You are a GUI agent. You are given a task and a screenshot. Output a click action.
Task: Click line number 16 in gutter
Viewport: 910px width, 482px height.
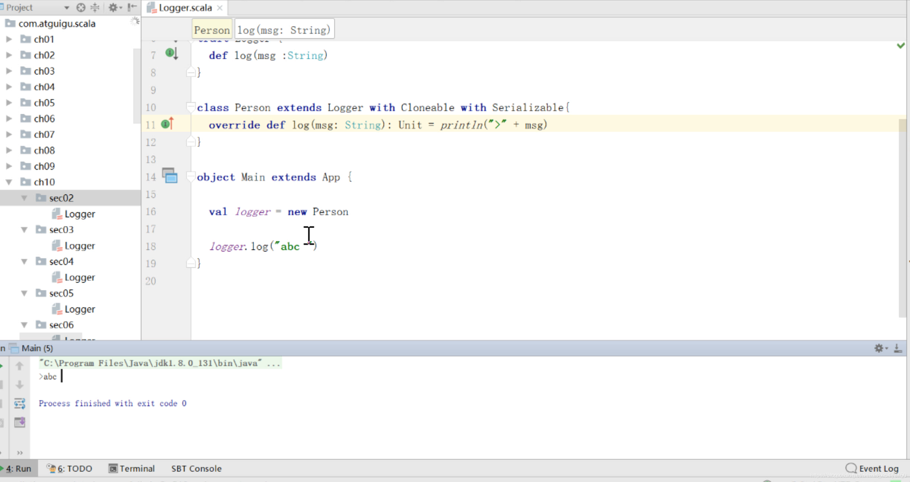151,212
